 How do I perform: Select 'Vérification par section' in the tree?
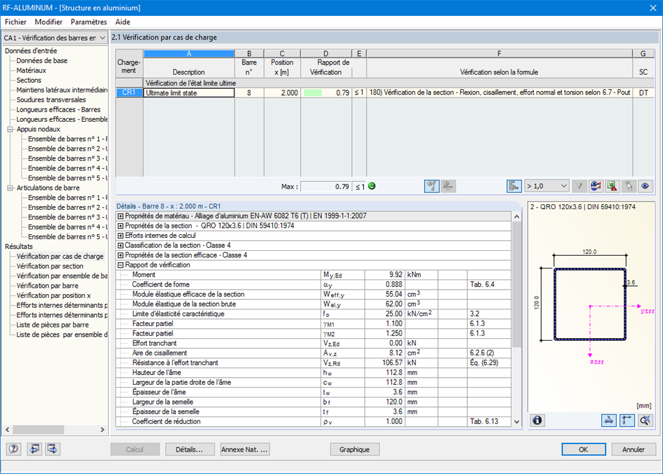50,266
